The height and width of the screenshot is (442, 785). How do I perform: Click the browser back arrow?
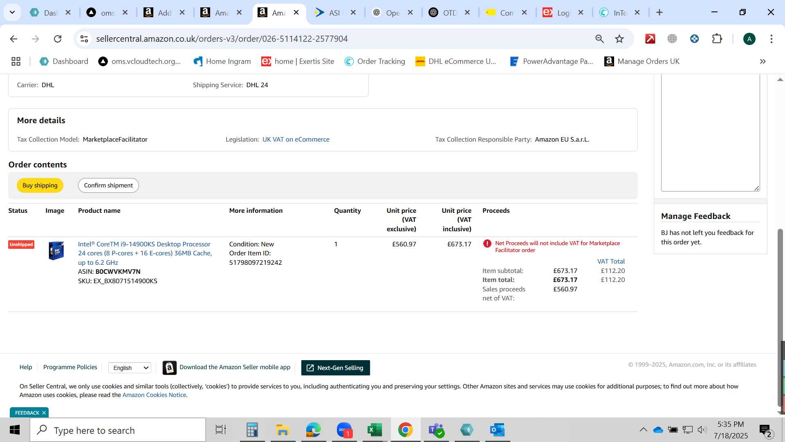click(13, 39)
